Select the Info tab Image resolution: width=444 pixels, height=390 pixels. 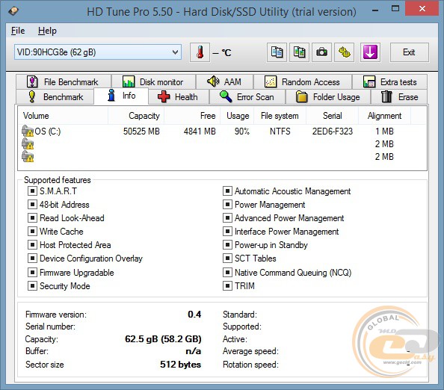tap(121, 96)
